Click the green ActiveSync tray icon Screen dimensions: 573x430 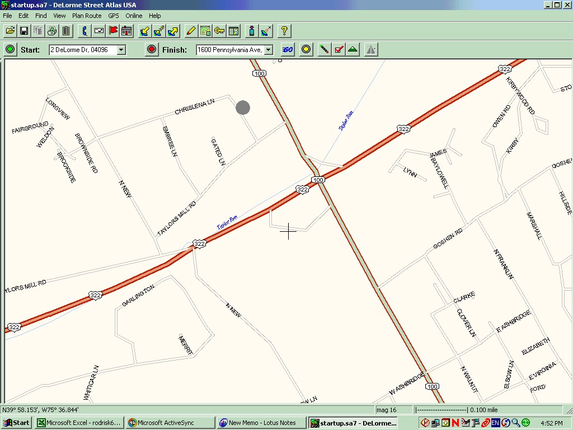click(x=526, y=423)
